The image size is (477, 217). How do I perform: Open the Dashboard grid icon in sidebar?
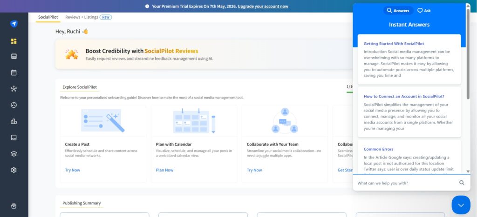[14, 41]
